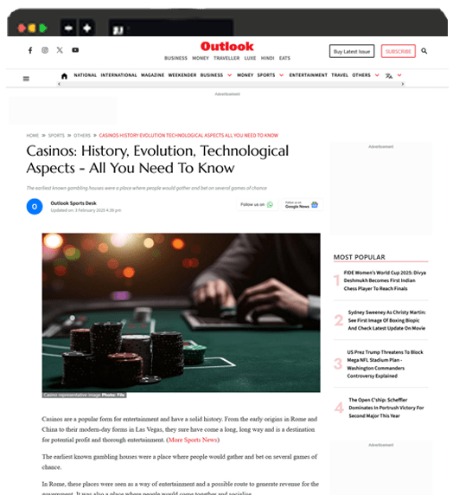Open the X (Twitter) icon
453x495 pixels.
click(60, 50)
